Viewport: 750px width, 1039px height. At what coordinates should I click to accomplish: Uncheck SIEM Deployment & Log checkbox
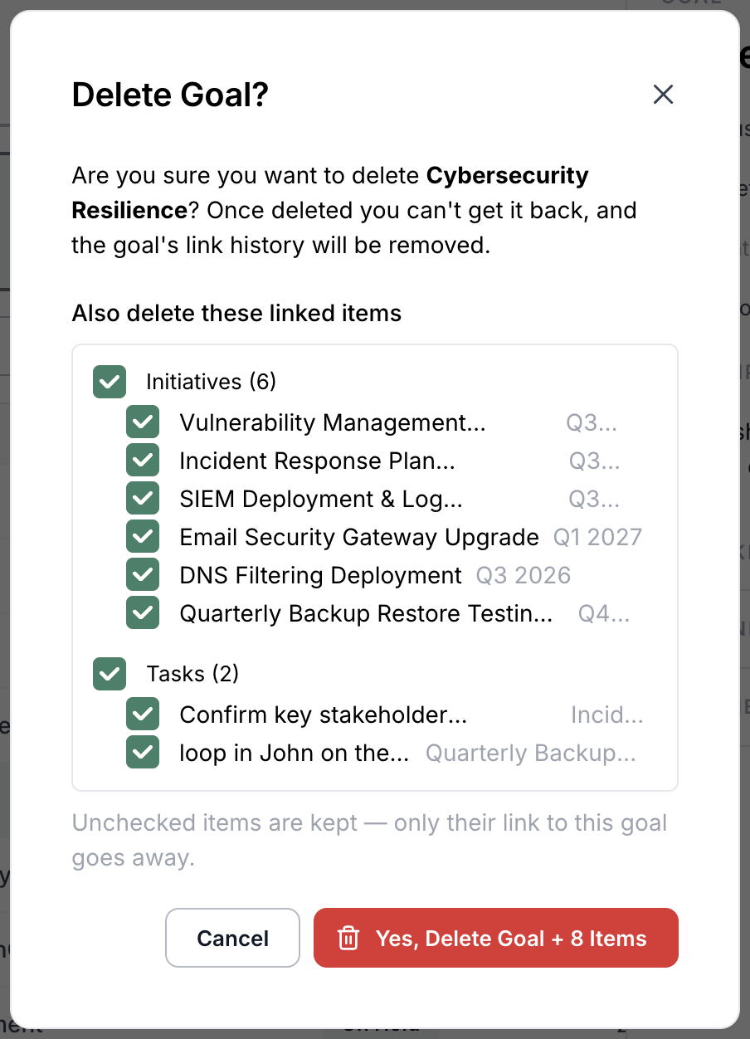[x=143, y=499]
